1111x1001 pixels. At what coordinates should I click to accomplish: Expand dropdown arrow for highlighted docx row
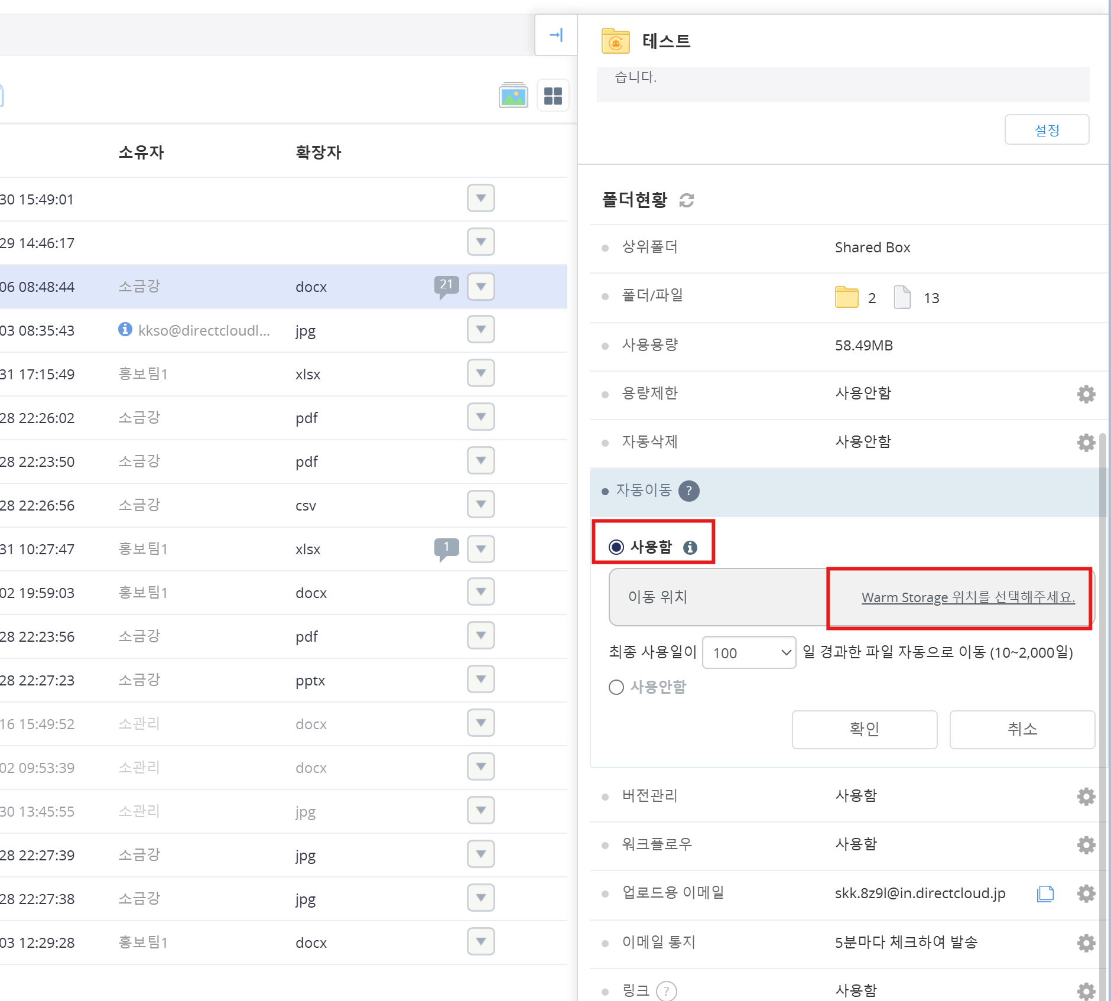(480, 287)
